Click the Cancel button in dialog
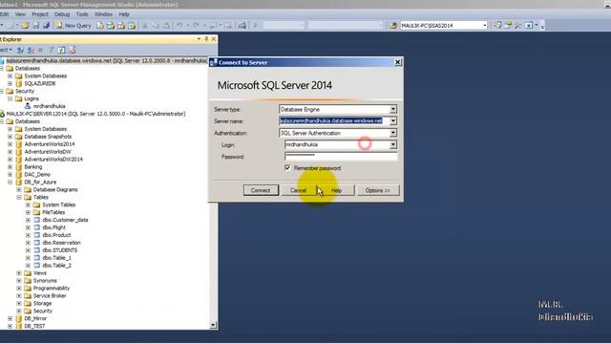The height and width of the screenshot is (344, 611). point(298,190)
